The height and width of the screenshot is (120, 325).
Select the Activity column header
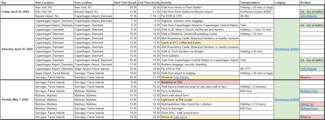click(200, 3)
